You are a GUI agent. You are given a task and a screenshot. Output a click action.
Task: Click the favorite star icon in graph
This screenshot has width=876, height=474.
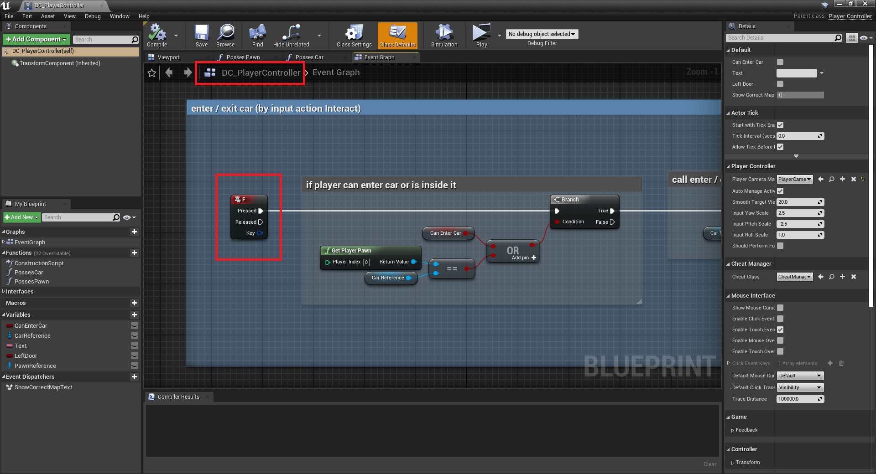point(152,73)
